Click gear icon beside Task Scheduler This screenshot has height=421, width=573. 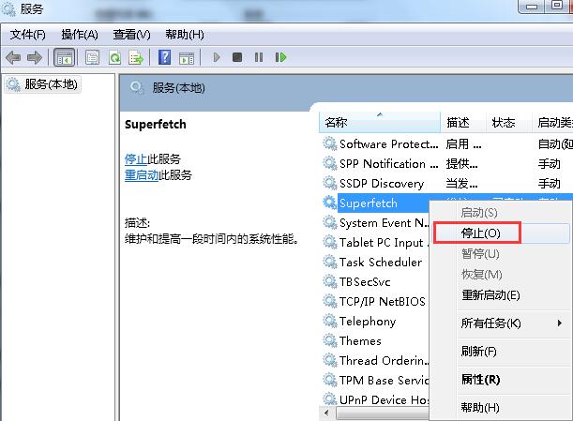point(329,262)
